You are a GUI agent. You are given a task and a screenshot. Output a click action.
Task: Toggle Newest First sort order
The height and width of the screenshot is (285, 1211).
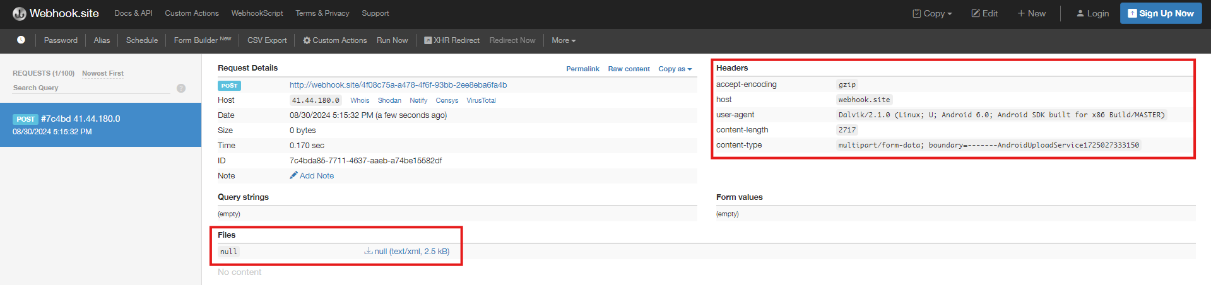tap(103, 73)
